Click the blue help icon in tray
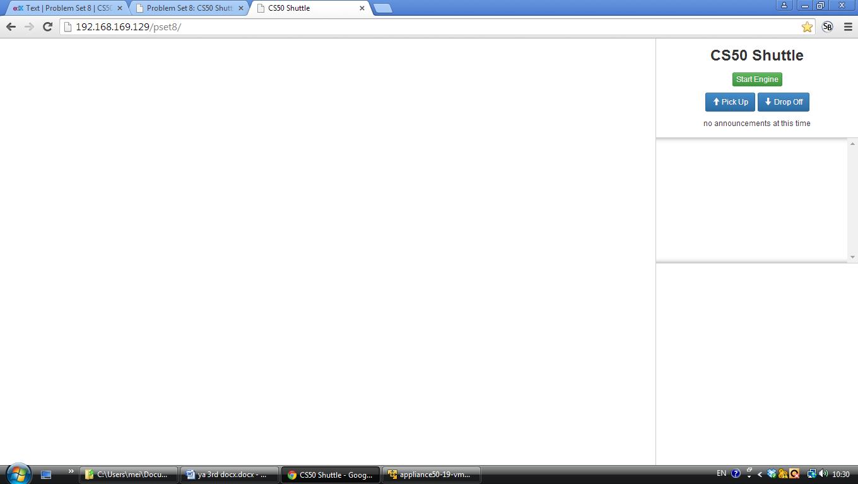The width and height of the screenshot is (858, 484). point(736,474)
